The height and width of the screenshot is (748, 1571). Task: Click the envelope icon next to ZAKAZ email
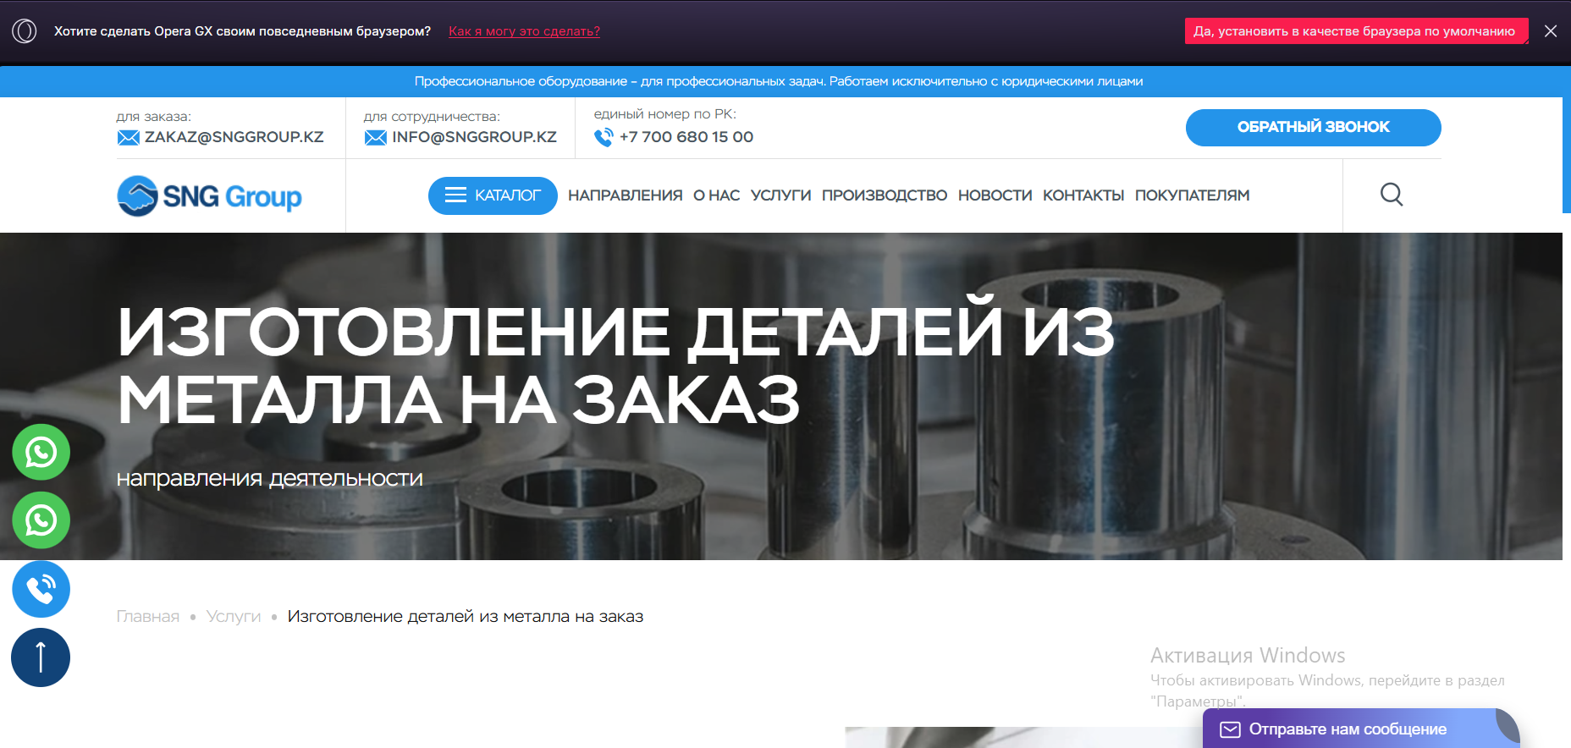pos(129,137)
